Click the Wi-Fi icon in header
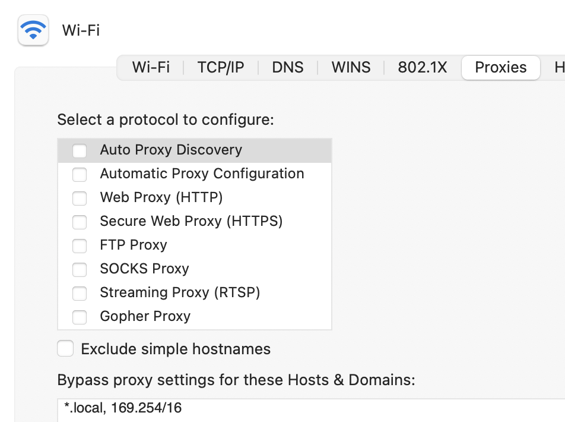This screenshot has width=565, height=422. click(x=33, y=30)
